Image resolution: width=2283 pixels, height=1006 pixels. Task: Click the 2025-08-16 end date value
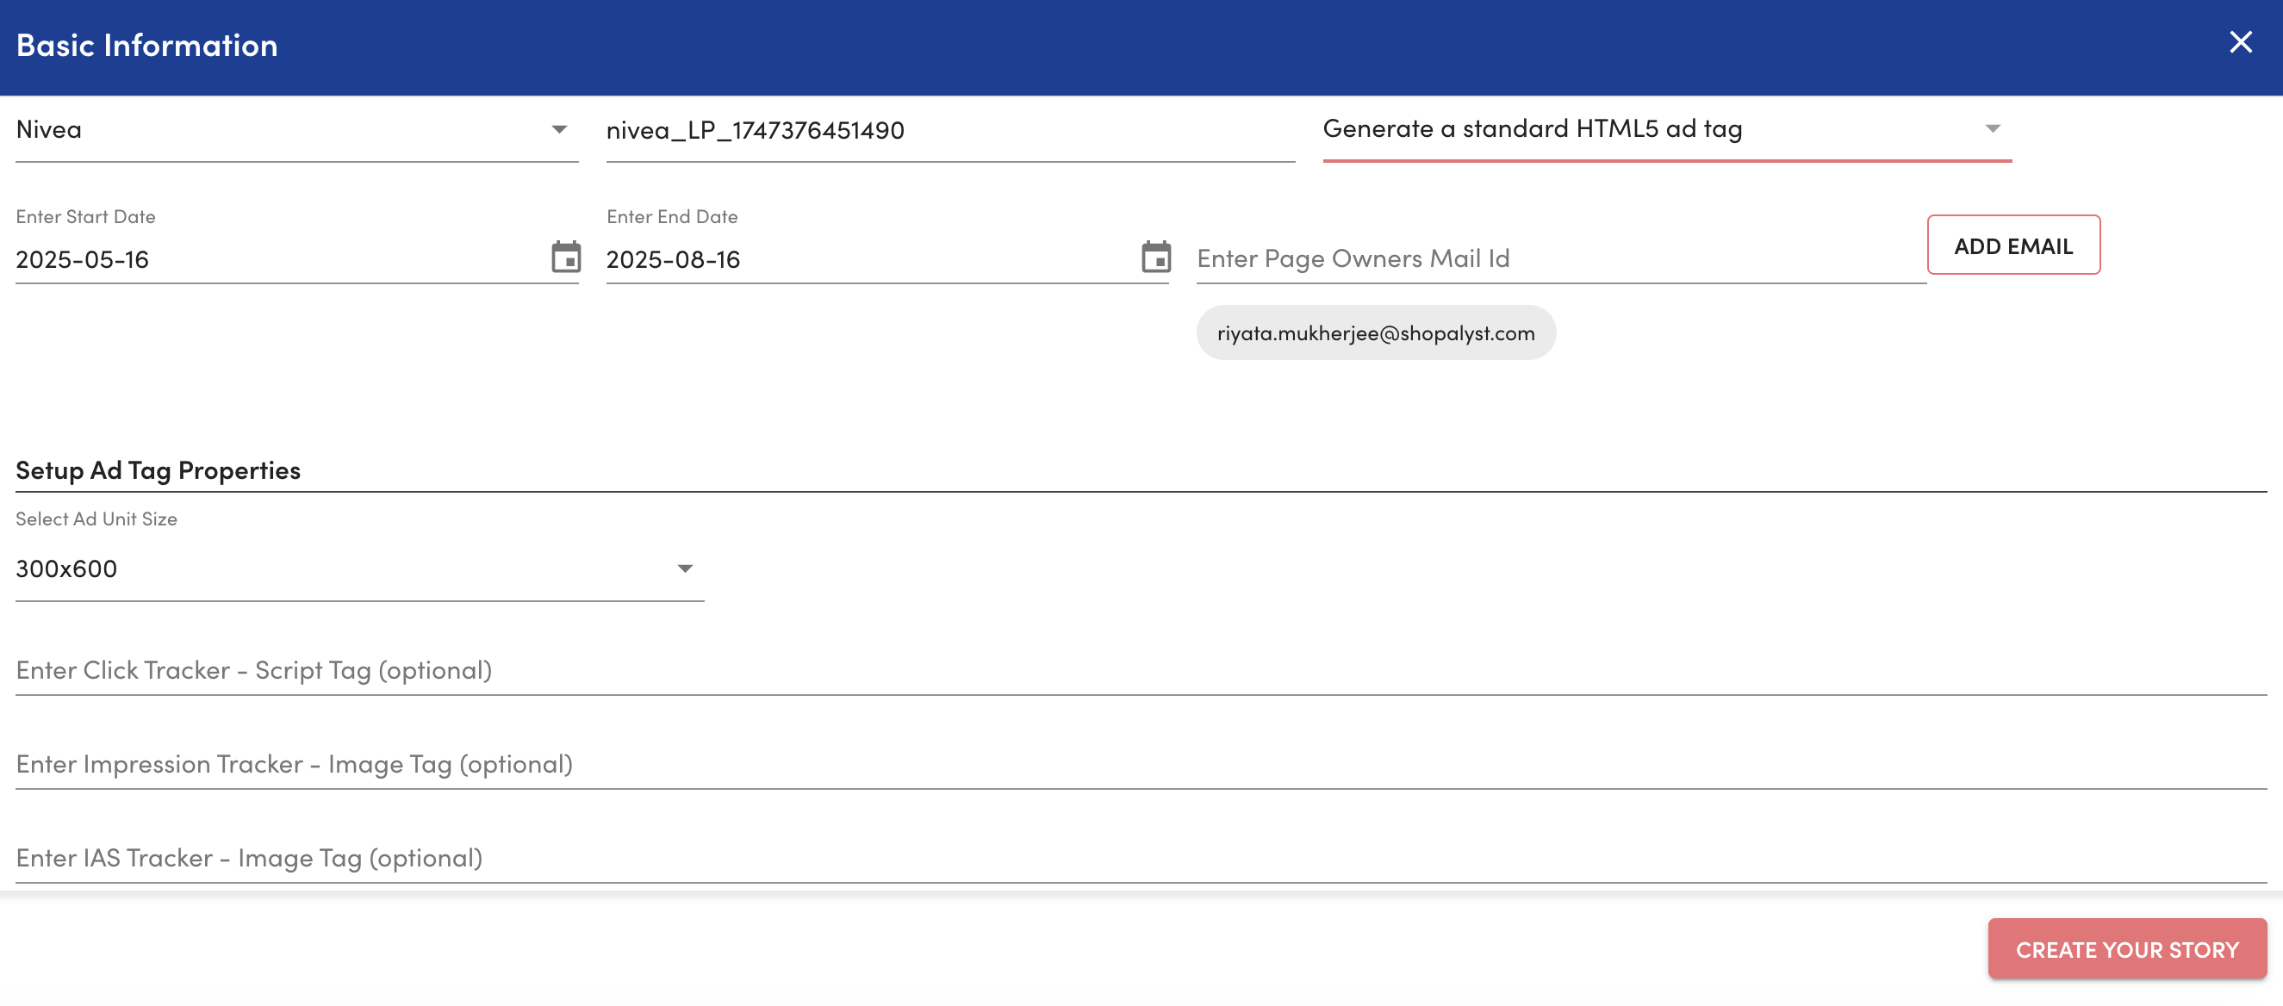tap(673, 260)
